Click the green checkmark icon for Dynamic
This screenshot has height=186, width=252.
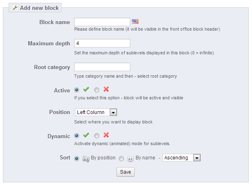click(86, 135)
